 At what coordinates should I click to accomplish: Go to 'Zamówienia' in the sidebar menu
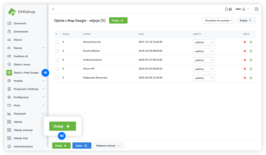21,32
